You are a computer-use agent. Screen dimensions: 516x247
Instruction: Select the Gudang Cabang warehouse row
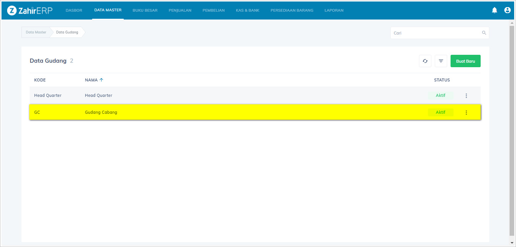click(x=226, y=112)
